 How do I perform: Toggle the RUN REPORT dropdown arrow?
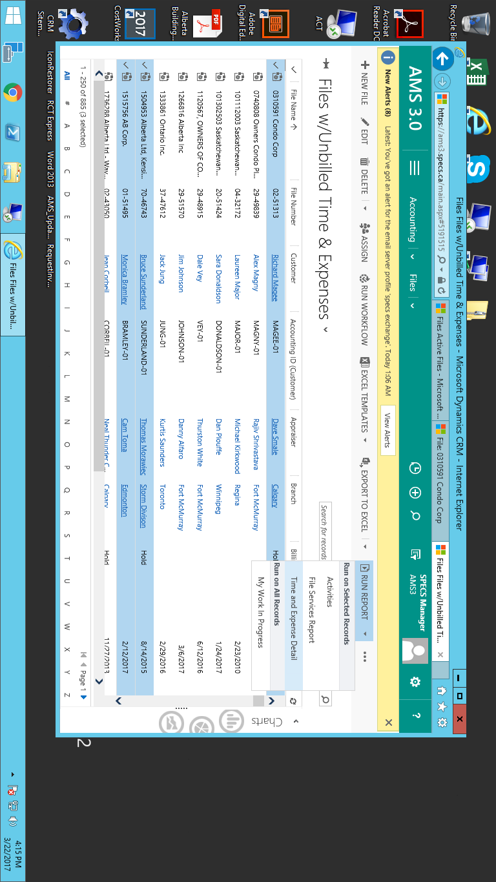click(365, 634)
